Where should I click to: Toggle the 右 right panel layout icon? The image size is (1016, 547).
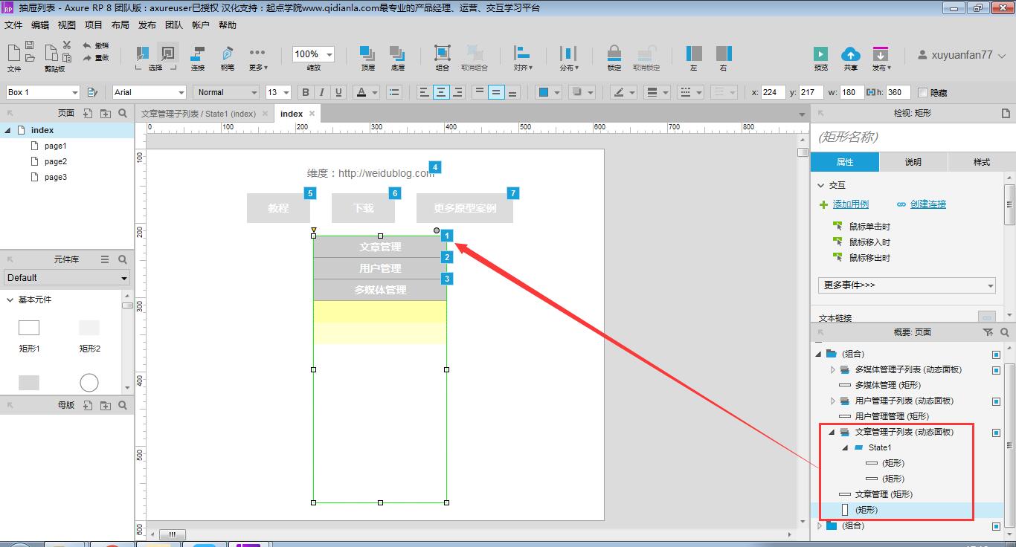(724, 53)
